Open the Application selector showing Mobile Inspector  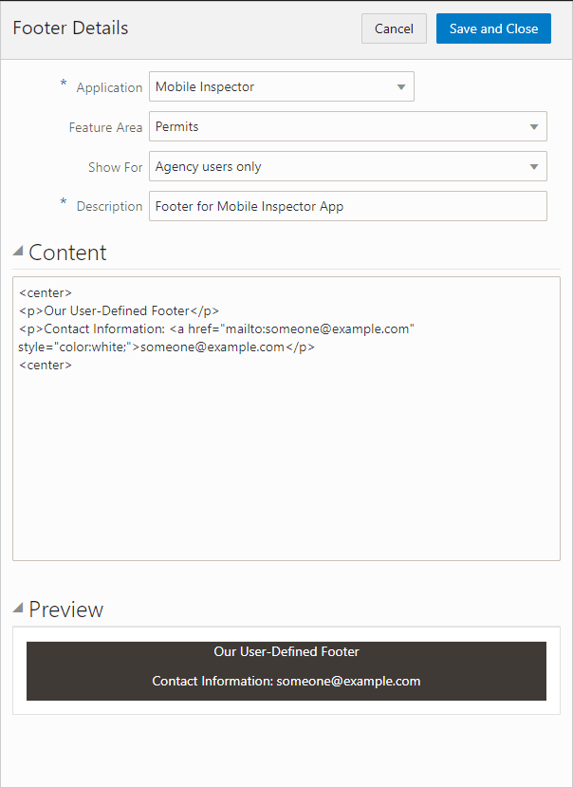(275, 86)
